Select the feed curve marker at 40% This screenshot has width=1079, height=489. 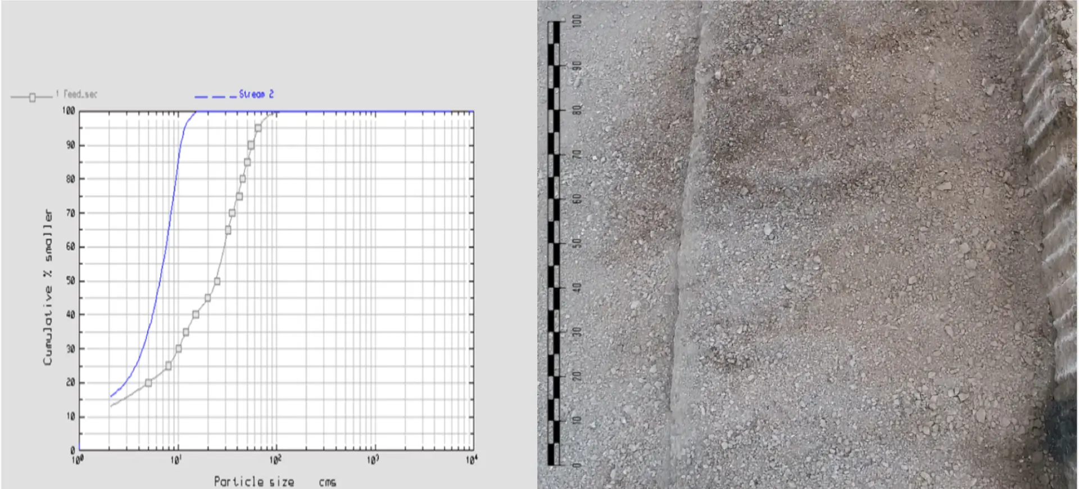pos(196,315)
